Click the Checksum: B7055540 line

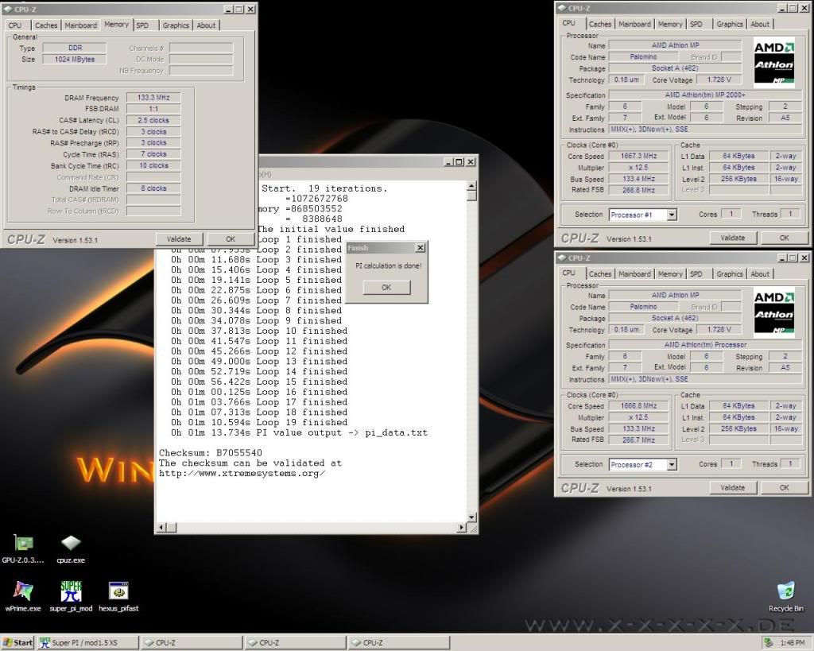point(210,453)
